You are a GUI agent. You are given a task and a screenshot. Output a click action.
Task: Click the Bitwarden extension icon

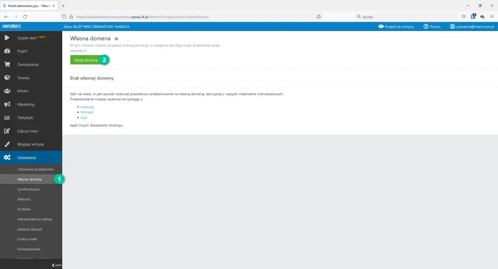point(473,16)
